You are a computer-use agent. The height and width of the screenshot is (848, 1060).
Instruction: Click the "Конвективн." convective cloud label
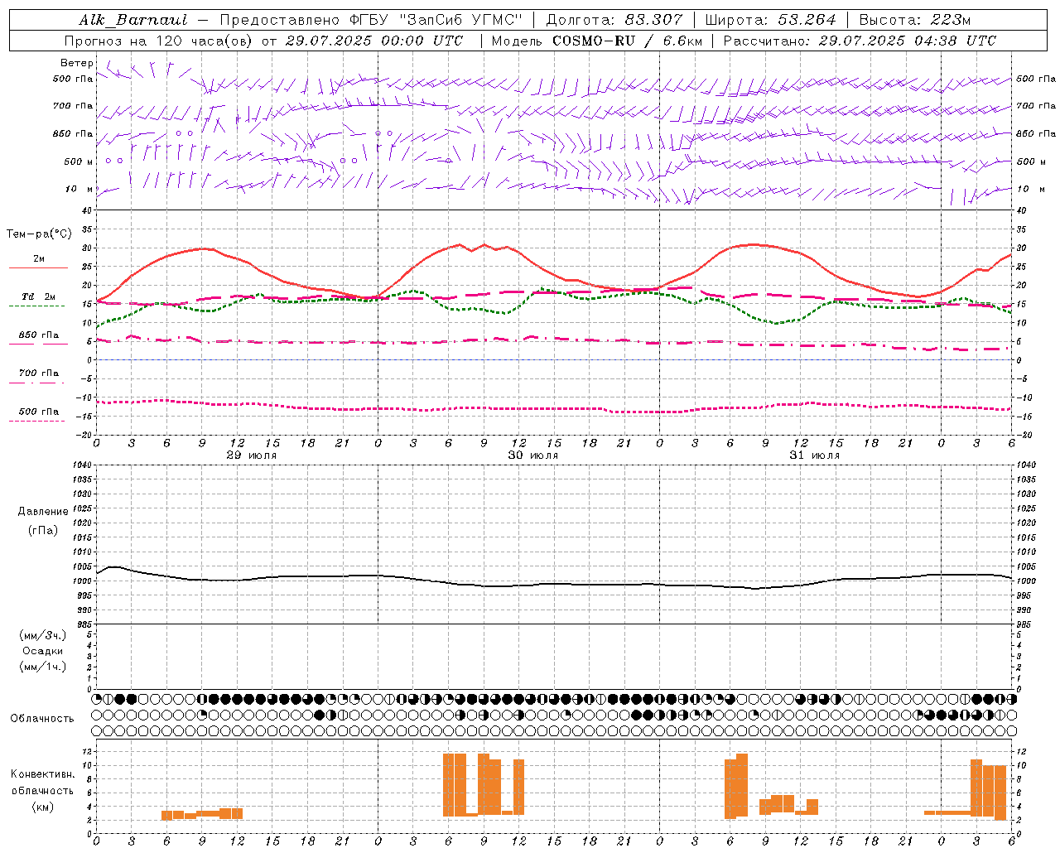[43, 774]
